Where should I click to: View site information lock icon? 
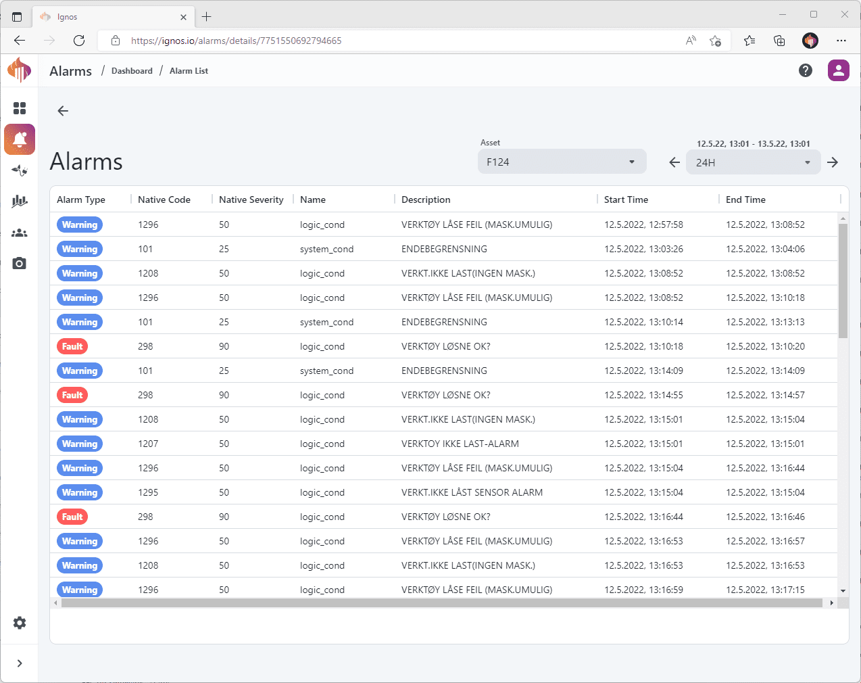coord(116,41)
